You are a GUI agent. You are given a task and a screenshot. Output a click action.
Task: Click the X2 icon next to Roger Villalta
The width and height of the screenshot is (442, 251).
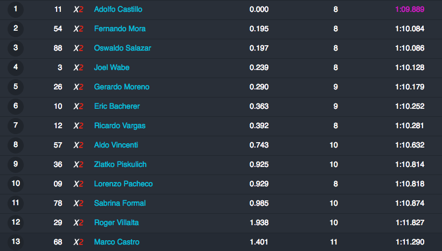click(78, 223)
